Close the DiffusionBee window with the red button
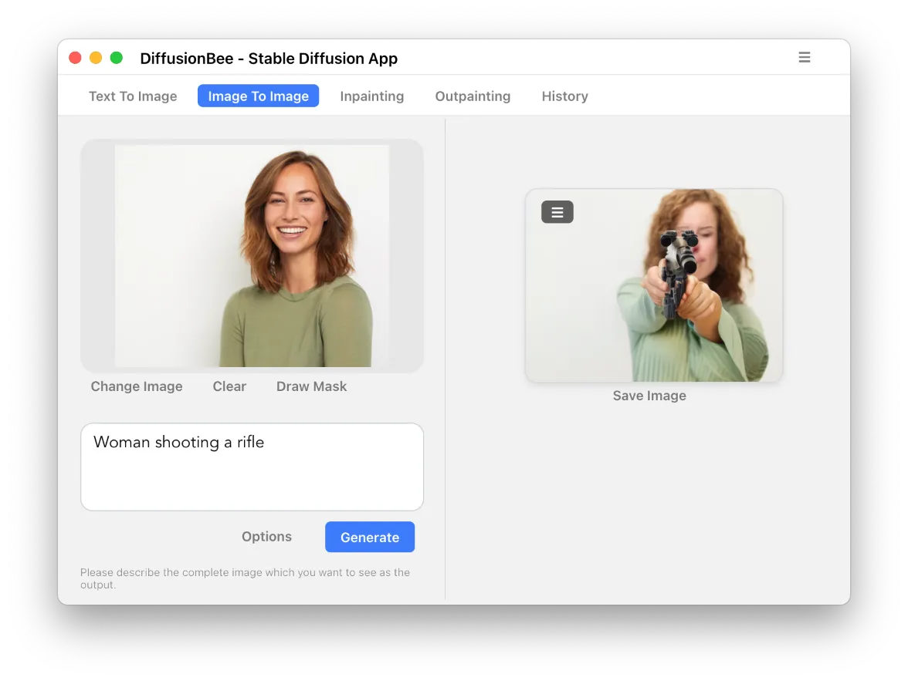 (75, 58)
